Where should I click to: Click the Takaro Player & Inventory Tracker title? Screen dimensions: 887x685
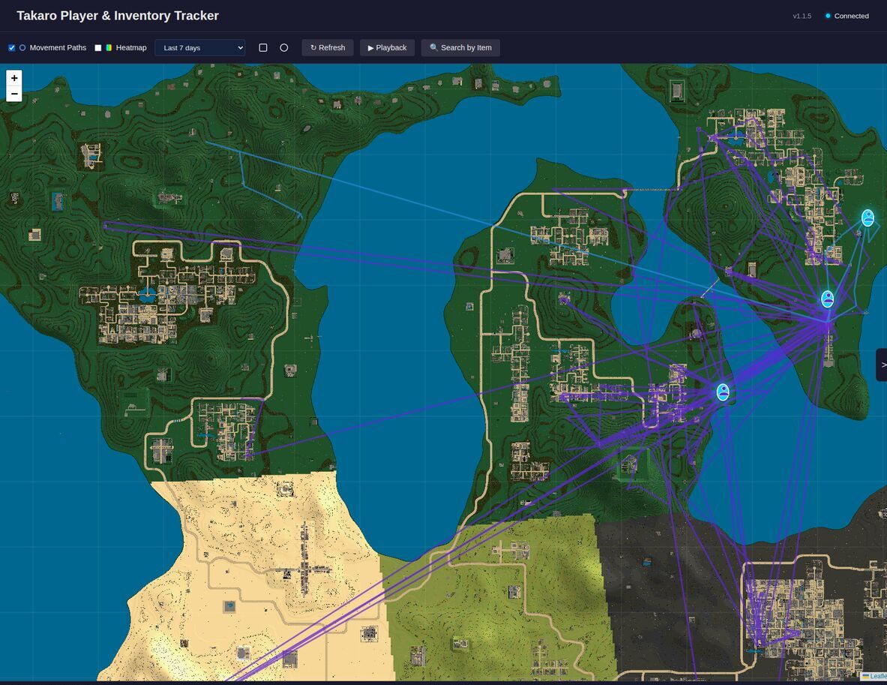tap(118, 16)
